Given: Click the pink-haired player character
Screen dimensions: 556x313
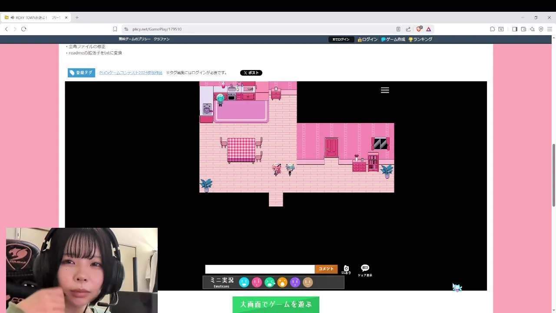Looking at the screenshot, I should click(x=276, y=169).
